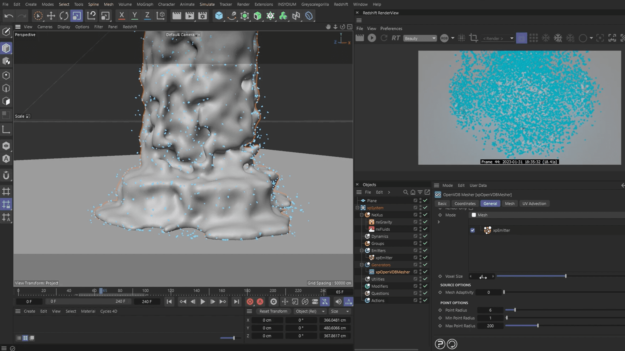Switch to the UV Advection tab
The width and height of the screenshot is (625, 351).
click(534, 203)
